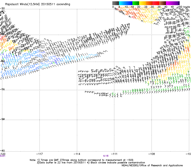Click the green 15-20 knots color swatch

[136, 3]
